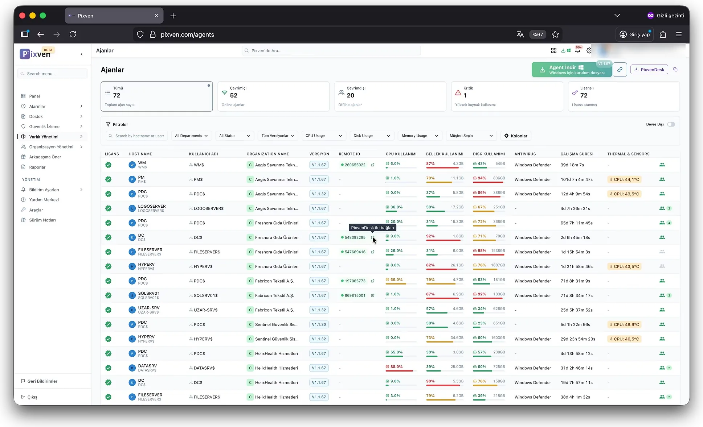Click Geri Bildirimler in the sidebar
The height and width of the screenshot is (427, 703).
click(x=39, y=381)
